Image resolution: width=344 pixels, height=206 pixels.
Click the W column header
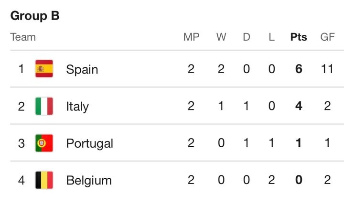pyautogui.click(x=221, y=37)
